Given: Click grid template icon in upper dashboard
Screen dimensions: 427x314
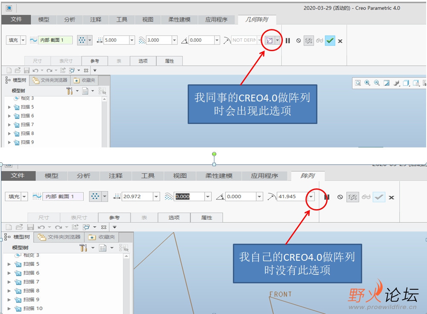Looking at the screenshot, I should click(x=82, y=40).
